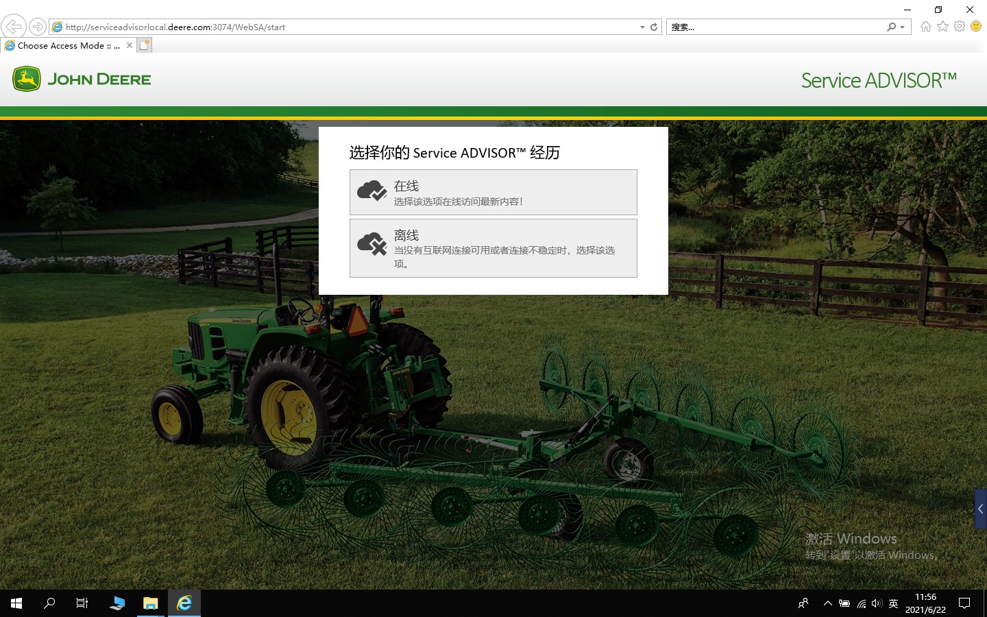Open Favorites star icon
The width and height of the screenshot is (987, 617).
[943, 27]
